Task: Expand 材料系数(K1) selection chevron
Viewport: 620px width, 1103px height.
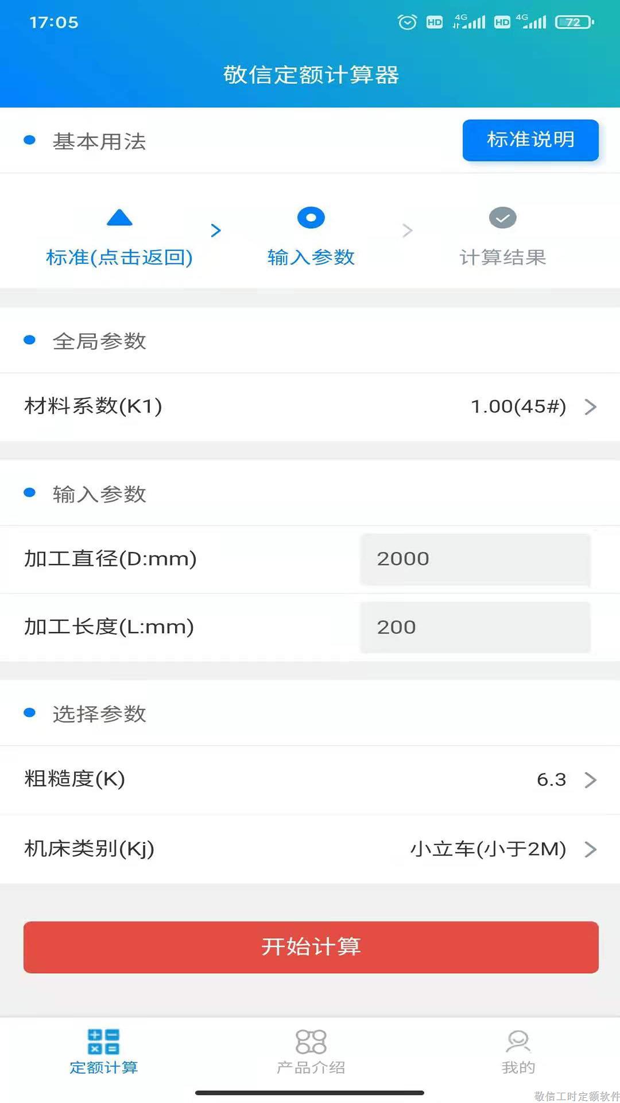Action: pos(590,407)
